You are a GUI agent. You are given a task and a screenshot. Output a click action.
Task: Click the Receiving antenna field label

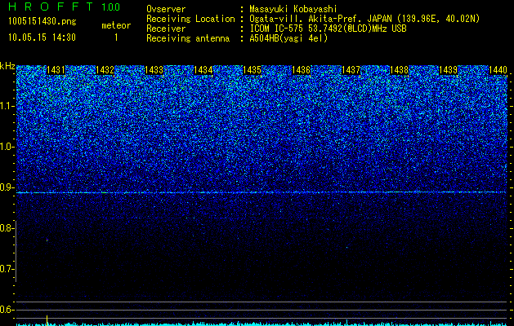point(188,38)
